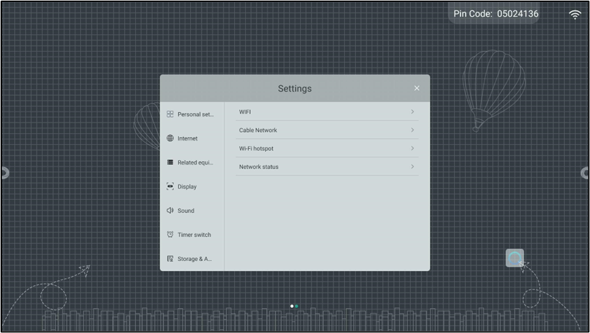The image size is (590, 333).
Task: Click the Internet globe icon
Action: (170, 138)
